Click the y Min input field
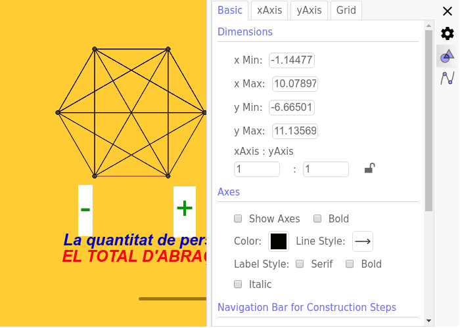460x328 pixels. pyautogui.click(x=292, y=108)
